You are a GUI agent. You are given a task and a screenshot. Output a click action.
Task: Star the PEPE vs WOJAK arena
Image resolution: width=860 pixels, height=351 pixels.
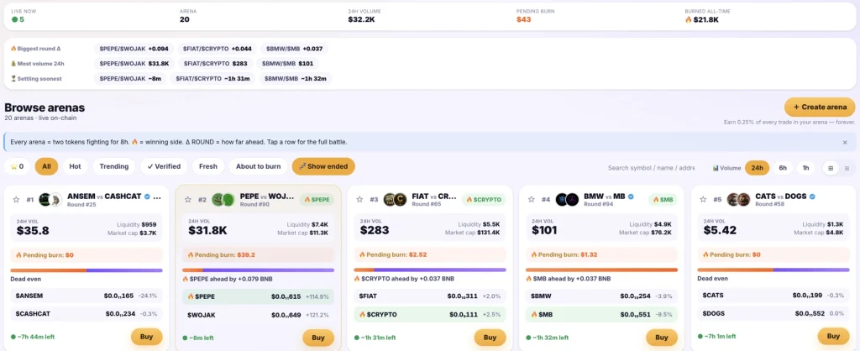[188, 199]
